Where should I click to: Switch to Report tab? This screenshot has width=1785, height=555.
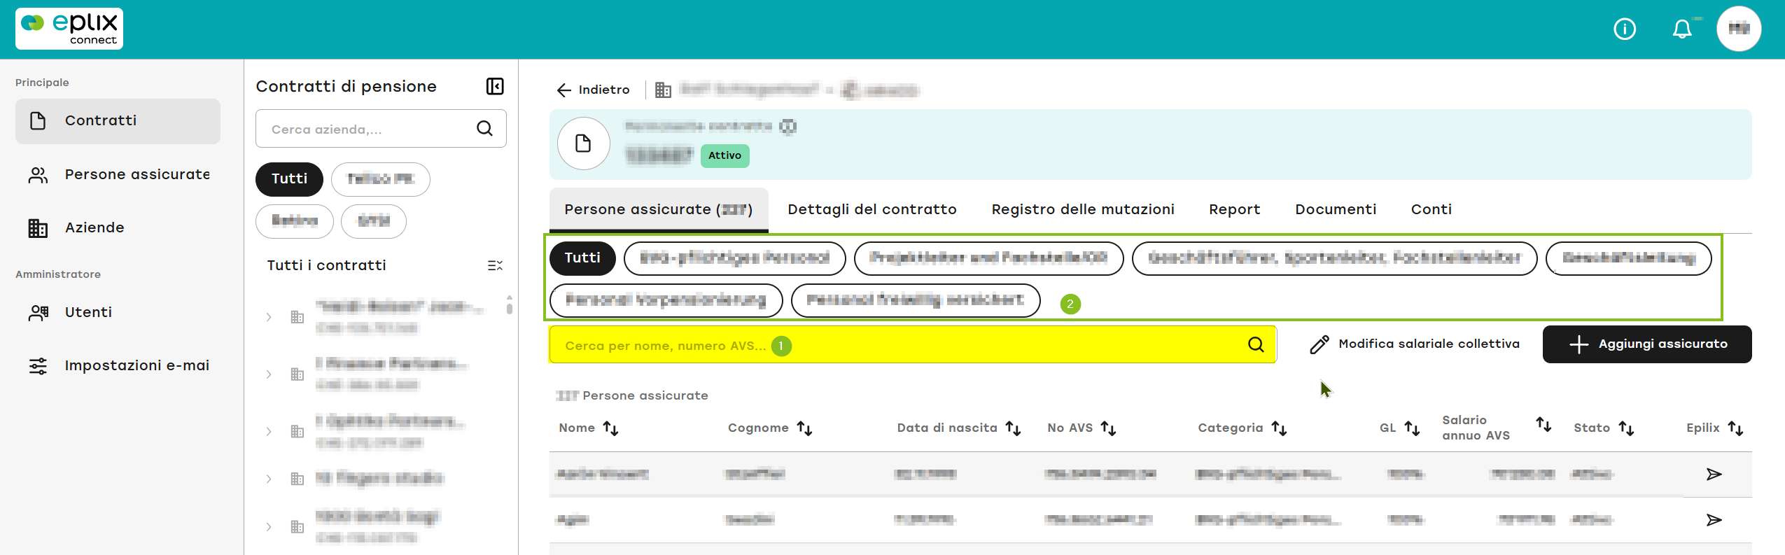click(1234, 209)
